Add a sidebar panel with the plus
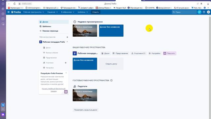This screenshot has width=211, height=119. click(3, 109)
